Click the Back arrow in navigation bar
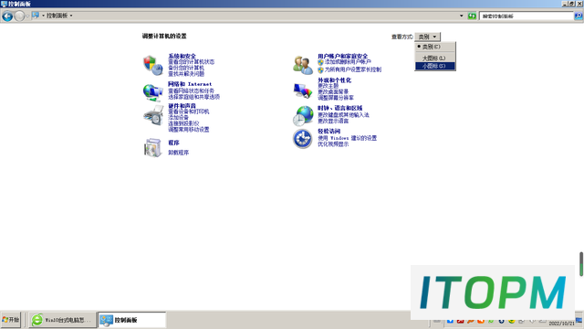This screenshot has height=329, width=584. pyautogui.click(x=7, y=16)
